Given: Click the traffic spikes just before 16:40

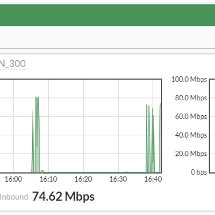Looking at the screenshot, I should click(x=150, y=139).
